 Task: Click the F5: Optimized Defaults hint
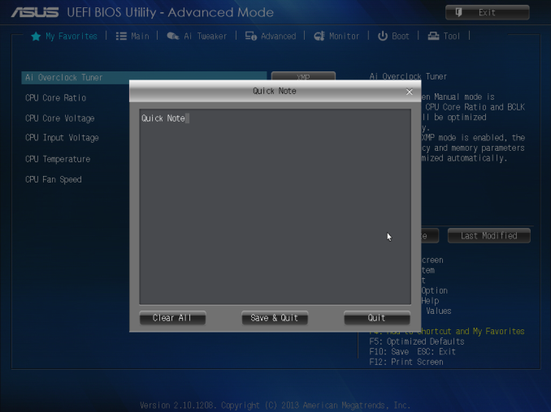(x=417, y=341)
